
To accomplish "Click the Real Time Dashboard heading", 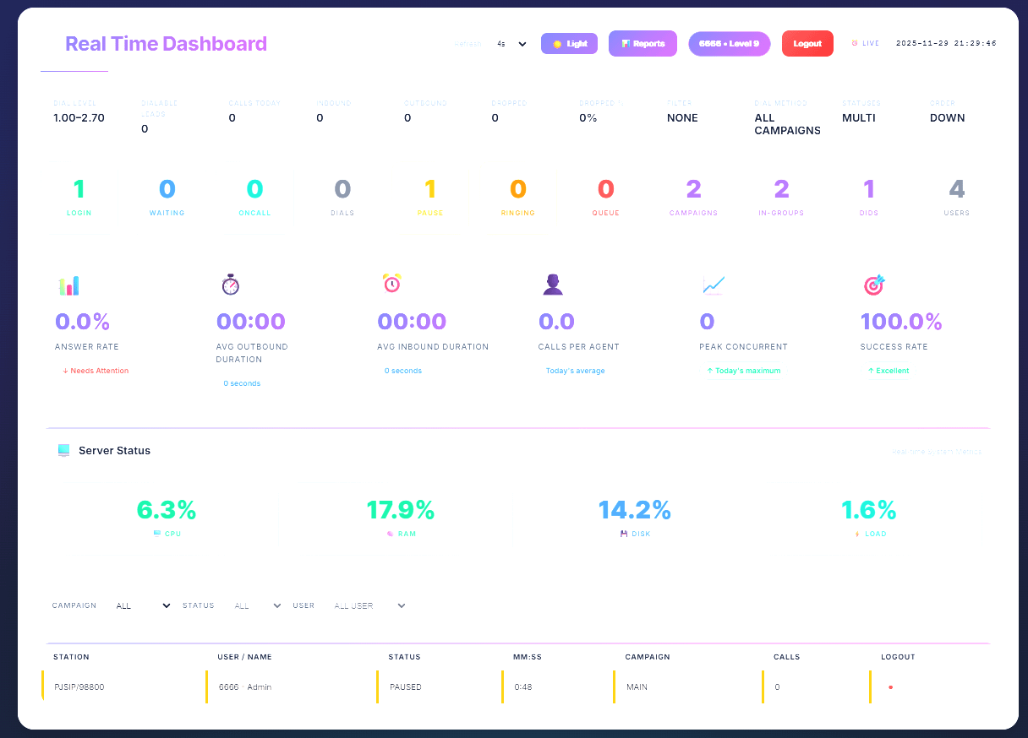I will [166, 43].
